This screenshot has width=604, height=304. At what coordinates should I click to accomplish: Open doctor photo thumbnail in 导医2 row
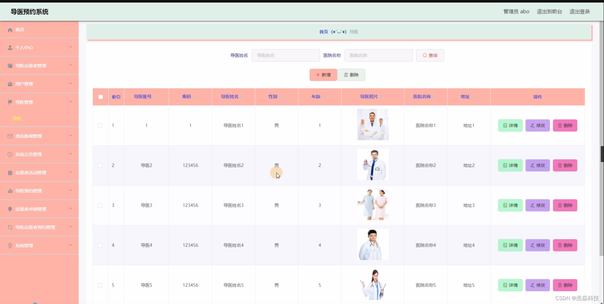[373, 164]
